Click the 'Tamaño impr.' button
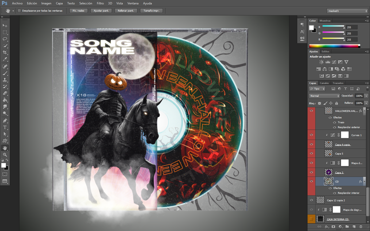Image resolution: width=370 pixels, height=231 pixels. tap(151, 11)
